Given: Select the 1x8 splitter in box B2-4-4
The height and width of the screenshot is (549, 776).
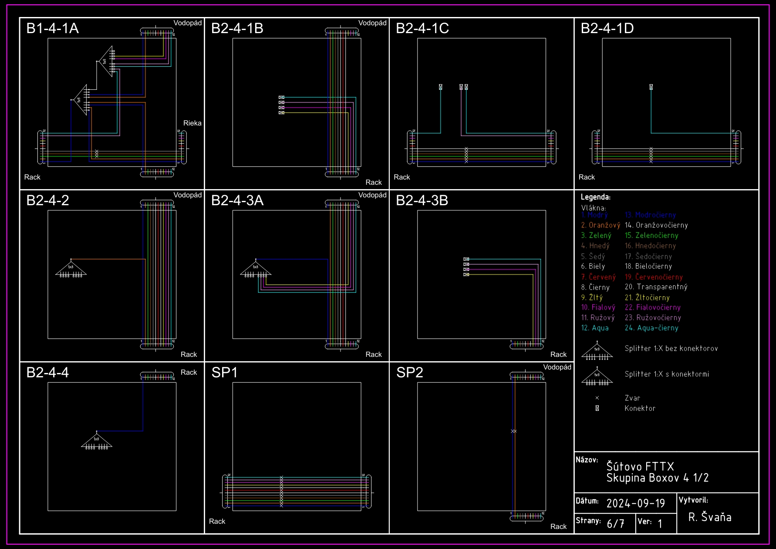Looking at the screenshot, I should tap(97, 441).
